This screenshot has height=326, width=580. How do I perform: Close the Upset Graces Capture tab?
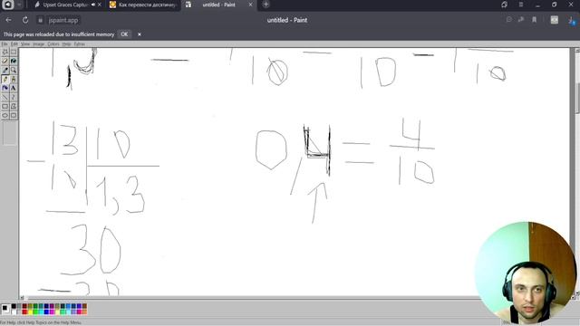click(100, 5)
